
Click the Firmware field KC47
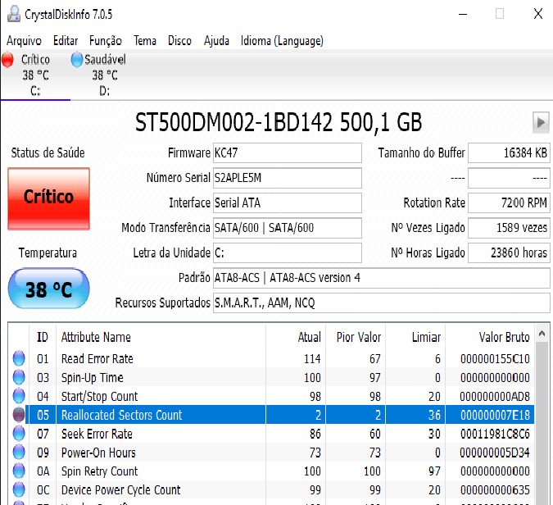tap(287, 152)
